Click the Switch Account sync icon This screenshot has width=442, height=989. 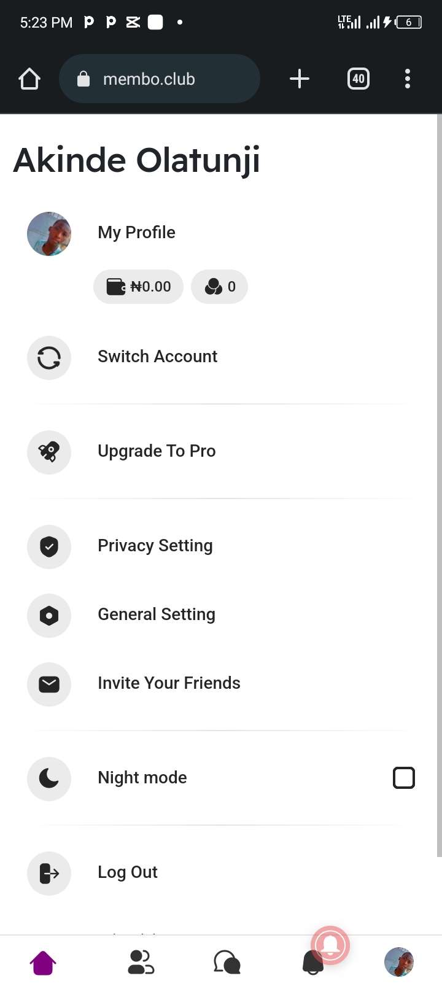[49, 358]
